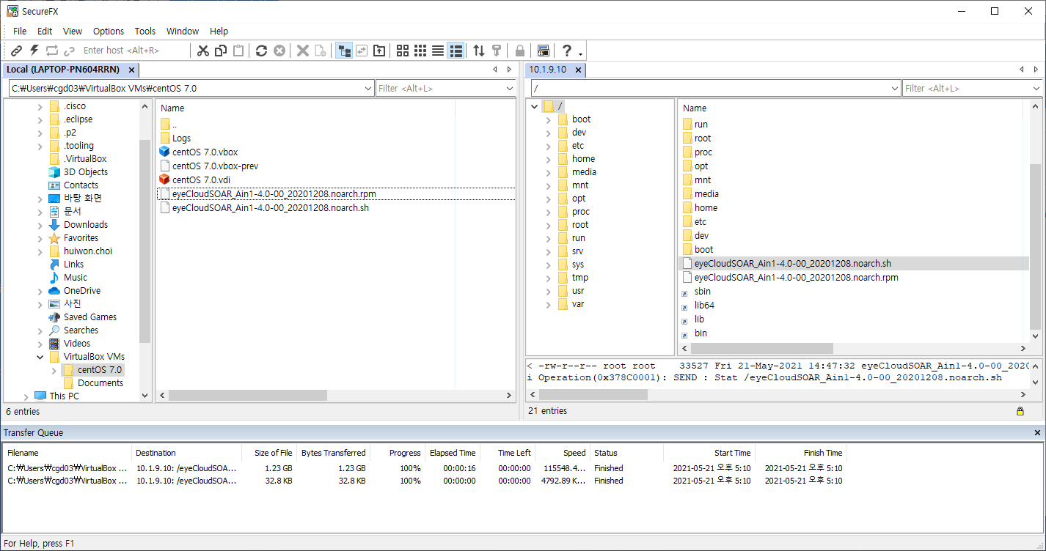Image resolution: width=1046 pixels, height=551 pixels.
Task: Click the remote Name column header
Action: [x=695, y=108]
